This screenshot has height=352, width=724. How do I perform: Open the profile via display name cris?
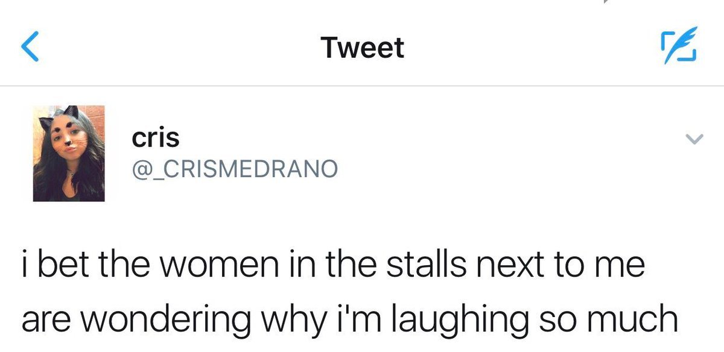click(x=156, y=138)
